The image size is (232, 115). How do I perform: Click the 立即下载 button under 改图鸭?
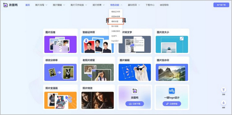[x=135, y=104]
